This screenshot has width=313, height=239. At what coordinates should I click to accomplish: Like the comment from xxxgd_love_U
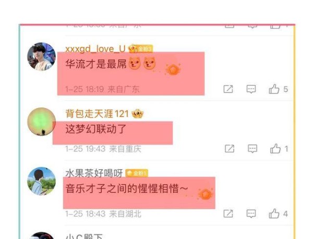tap(274, 89)
